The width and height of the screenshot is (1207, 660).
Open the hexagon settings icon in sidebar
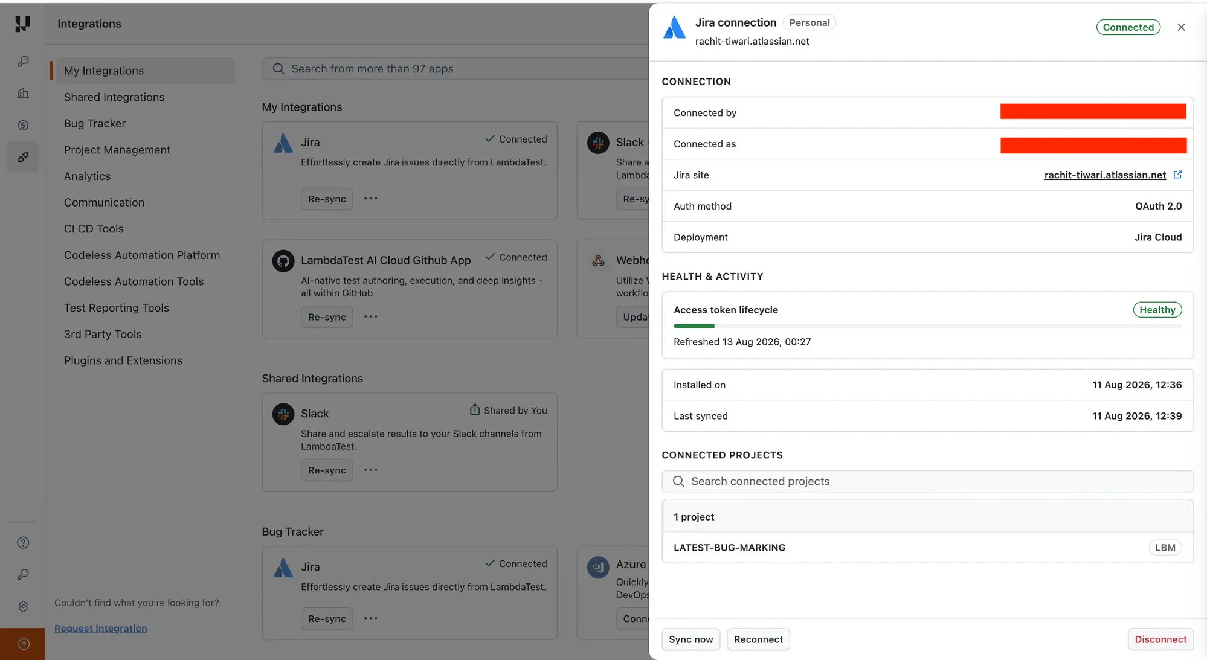[x=23, y=606]
